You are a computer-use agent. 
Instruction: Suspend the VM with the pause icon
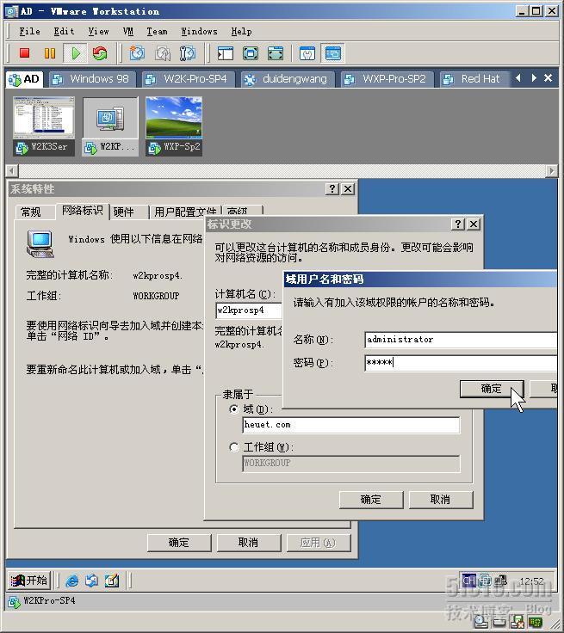[x=50, y=53]
